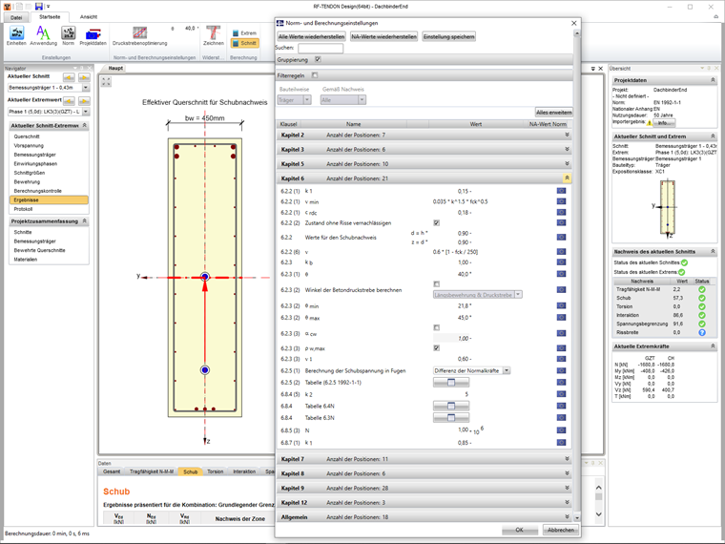Click the save icon in title bar
This screenshot has width=725, height=544.
click(39, 7)
